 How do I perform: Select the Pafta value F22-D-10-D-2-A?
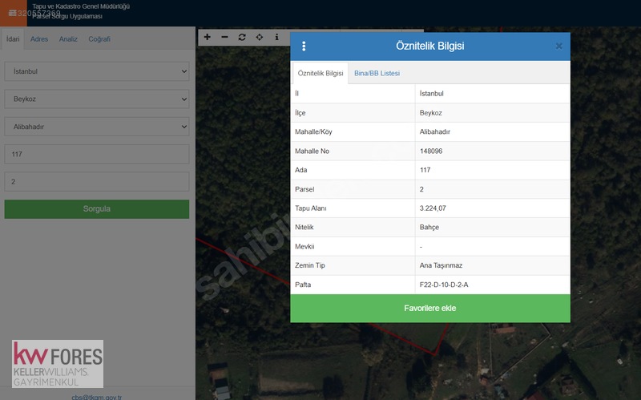tap(444, 285)
